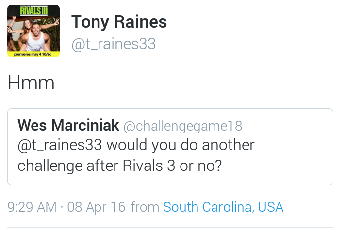The image size is (345, 233).
Task: Click the word "USA" in location link
Action: click(x=270, y=207)
